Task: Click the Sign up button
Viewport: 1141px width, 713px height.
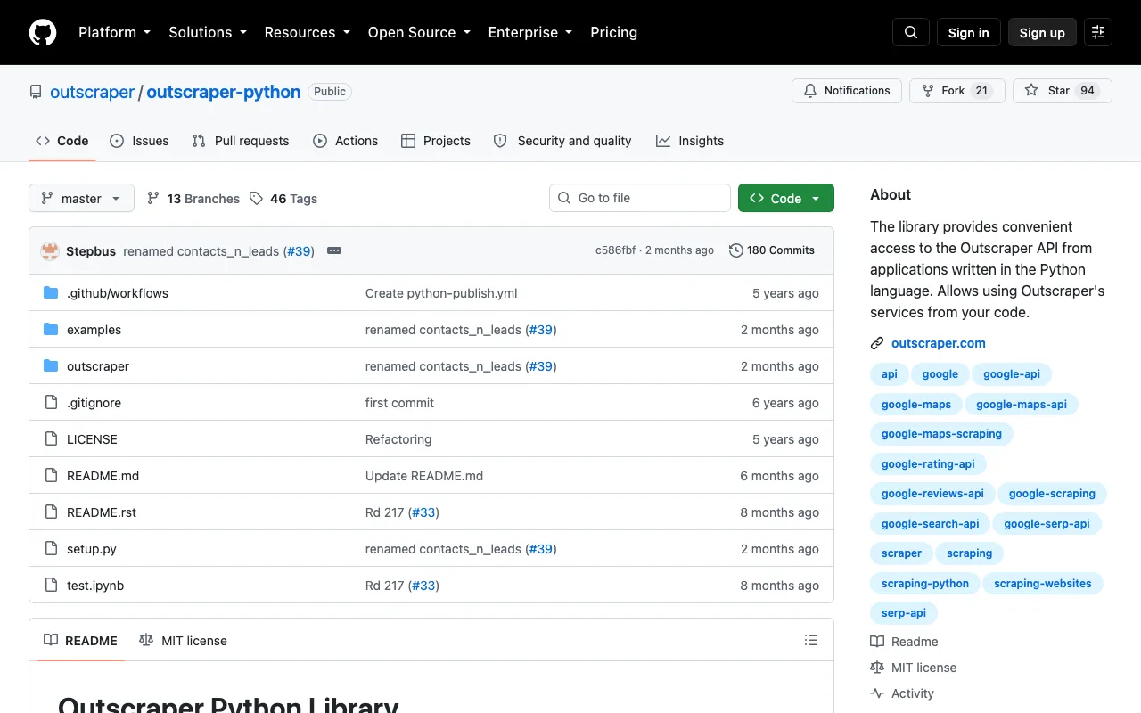Action: point(1042,32)
